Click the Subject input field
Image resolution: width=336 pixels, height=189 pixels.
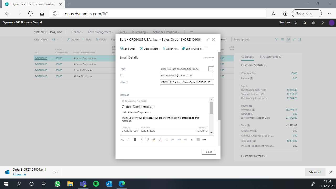pos(187,82)
